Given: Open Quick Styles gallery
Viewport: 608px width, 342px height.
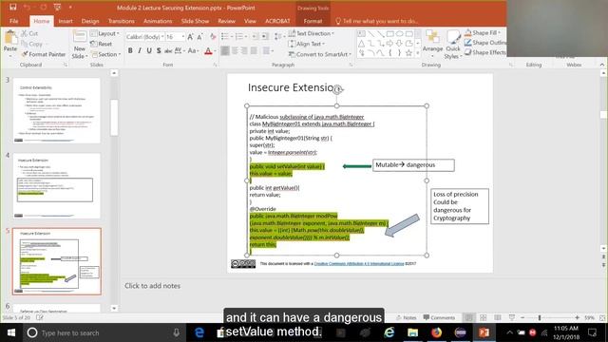Looking at the screenshot, I should pos(452,45).
